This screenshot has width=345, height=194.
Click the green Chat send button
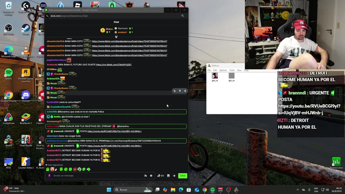click(183, 176)
